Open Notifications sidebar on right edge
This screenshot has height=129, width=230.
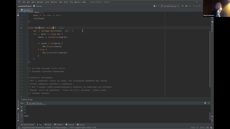pyautogui.click(x=212, y=26)
